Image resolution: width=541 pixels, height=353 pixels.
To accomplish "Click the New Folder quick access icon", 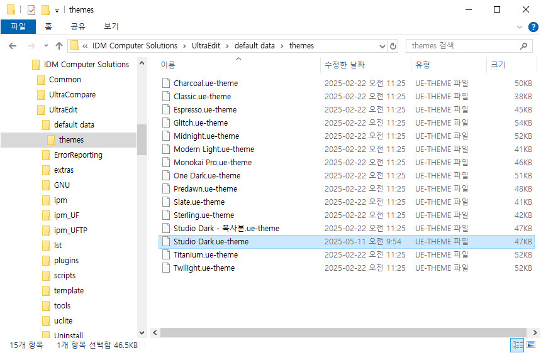I will pos(45,10).
